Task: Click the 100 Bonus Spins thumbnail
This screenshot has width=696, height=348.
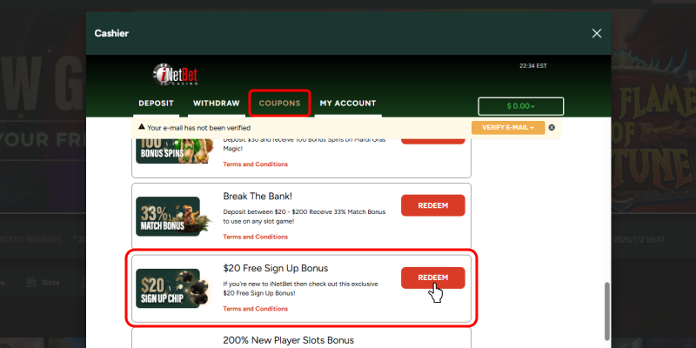Action: (175, 151)
